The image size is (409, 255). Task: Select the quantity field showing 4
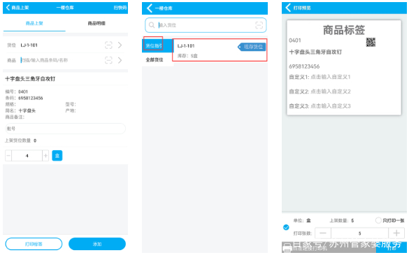pyautogui.click(x=27, y=156)
